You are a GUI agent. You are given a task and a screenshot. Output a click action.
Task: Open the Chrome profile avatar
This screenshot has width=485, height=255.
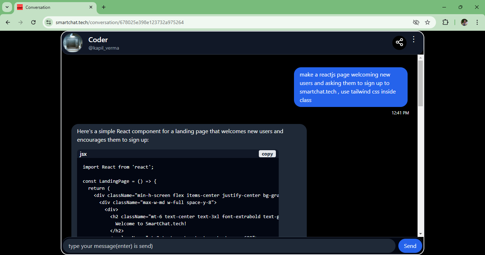[x=464, y=22]
